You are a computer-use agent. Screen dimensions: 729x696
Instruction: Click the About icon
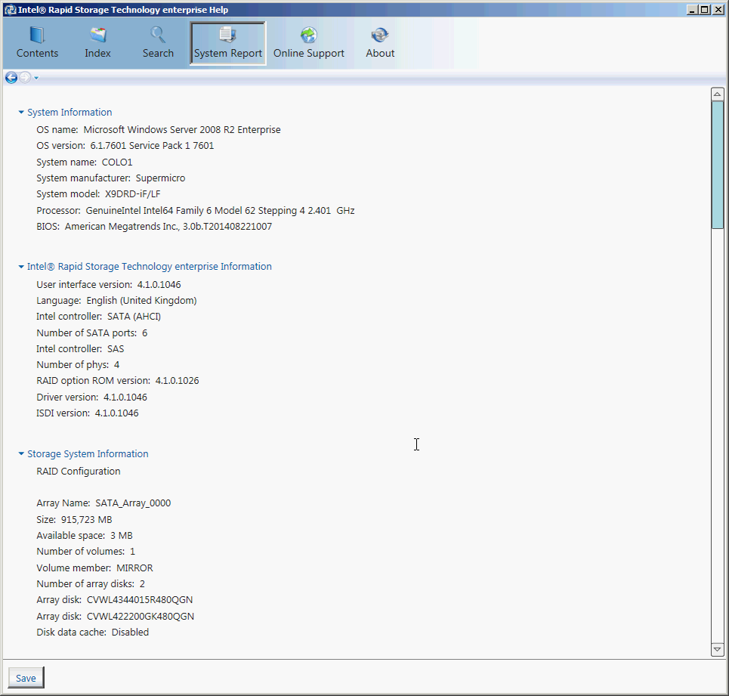coord(380,35)
